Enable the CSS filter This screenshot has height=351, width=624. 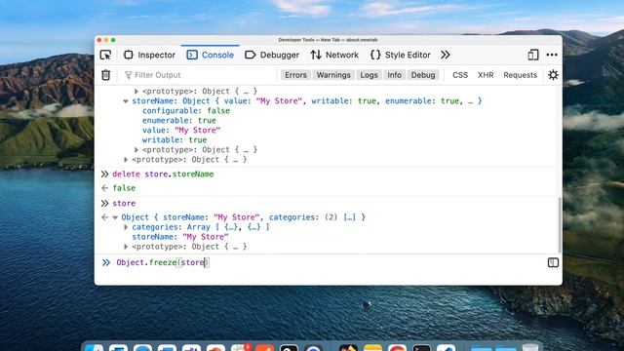460,75
